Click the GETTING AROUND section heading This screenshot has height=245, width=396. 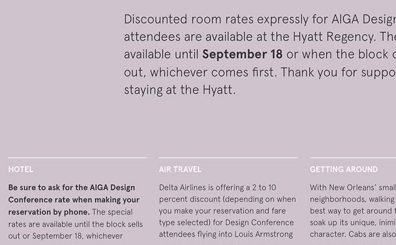pos(344,169)
